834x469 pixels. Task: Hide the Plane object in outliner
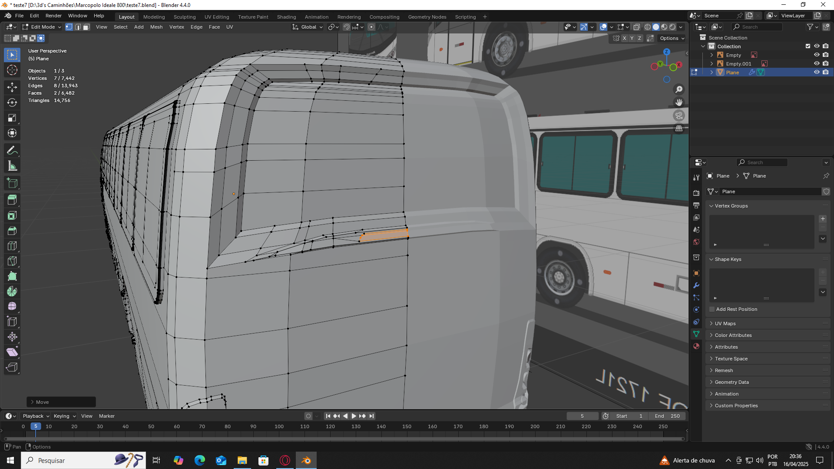pos(817,73)
